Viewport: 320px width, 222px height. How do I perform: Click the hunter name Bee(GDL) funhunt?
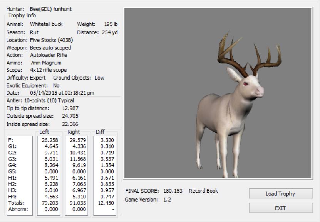(x=50, y=9)
